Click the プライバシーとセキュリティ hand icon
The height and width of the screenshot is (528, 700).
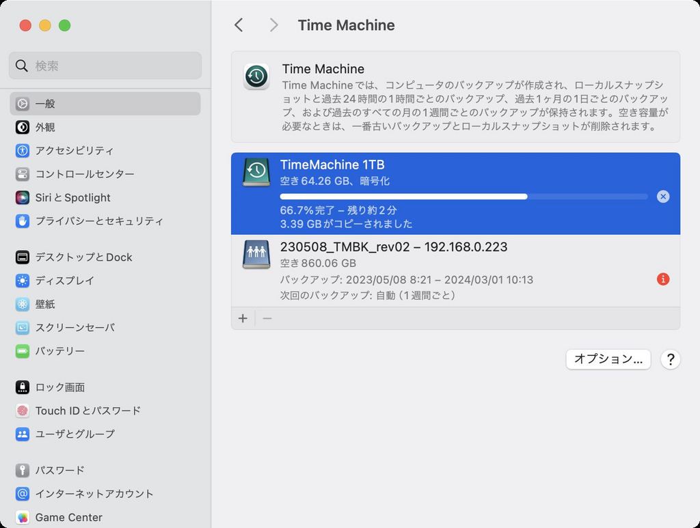click(23, 221)
